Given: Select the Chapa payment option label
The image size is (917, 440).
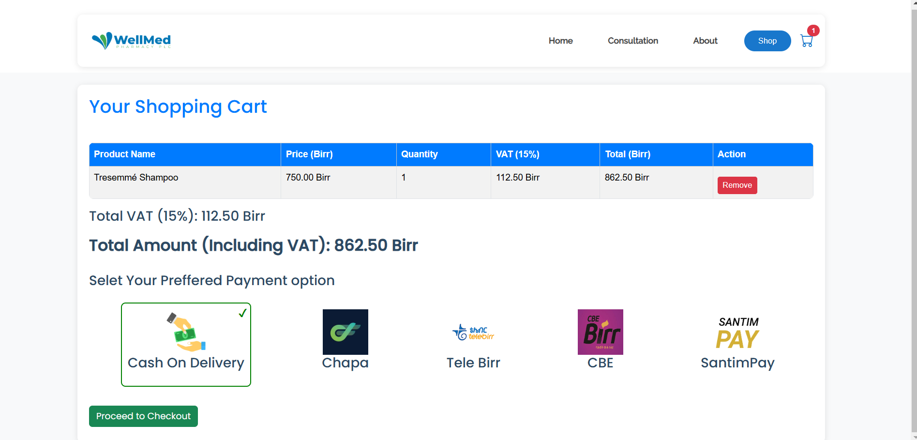Looking at the screenshot, I should (x=345, y=363).
